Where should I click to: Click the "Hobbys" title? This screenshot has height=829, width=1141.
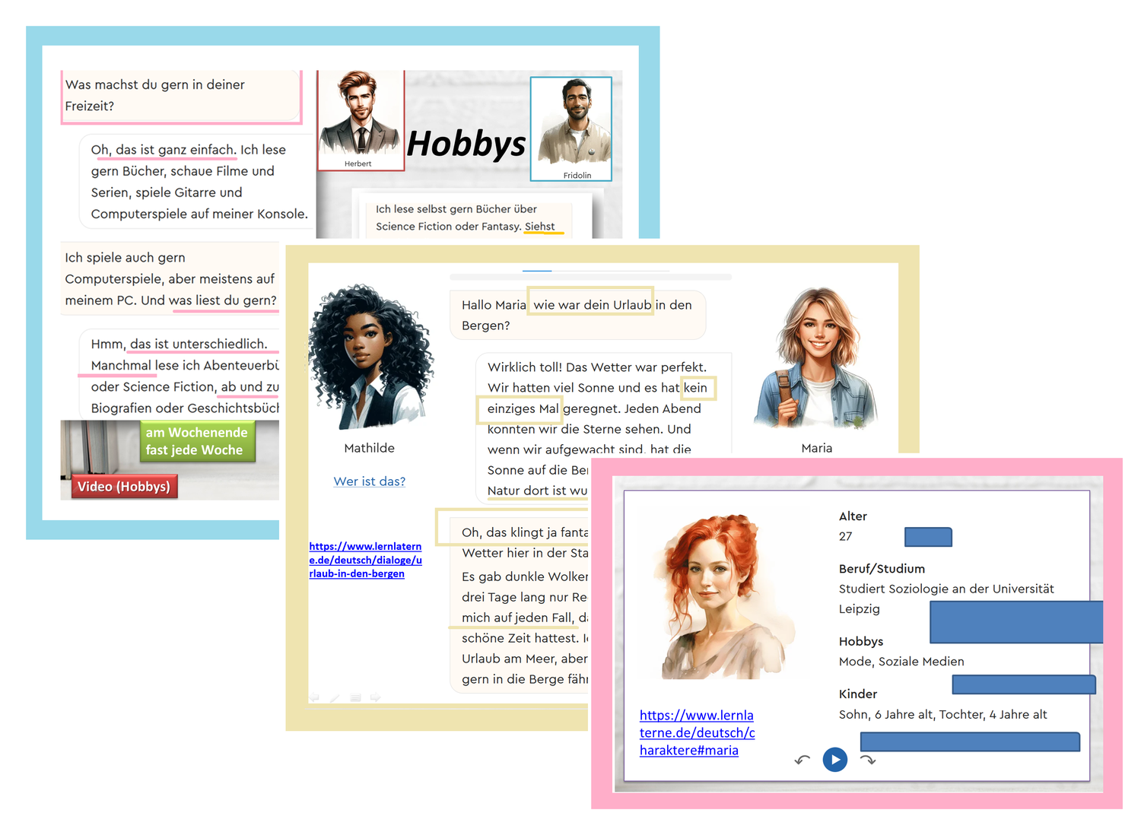[x=466, y=144]
